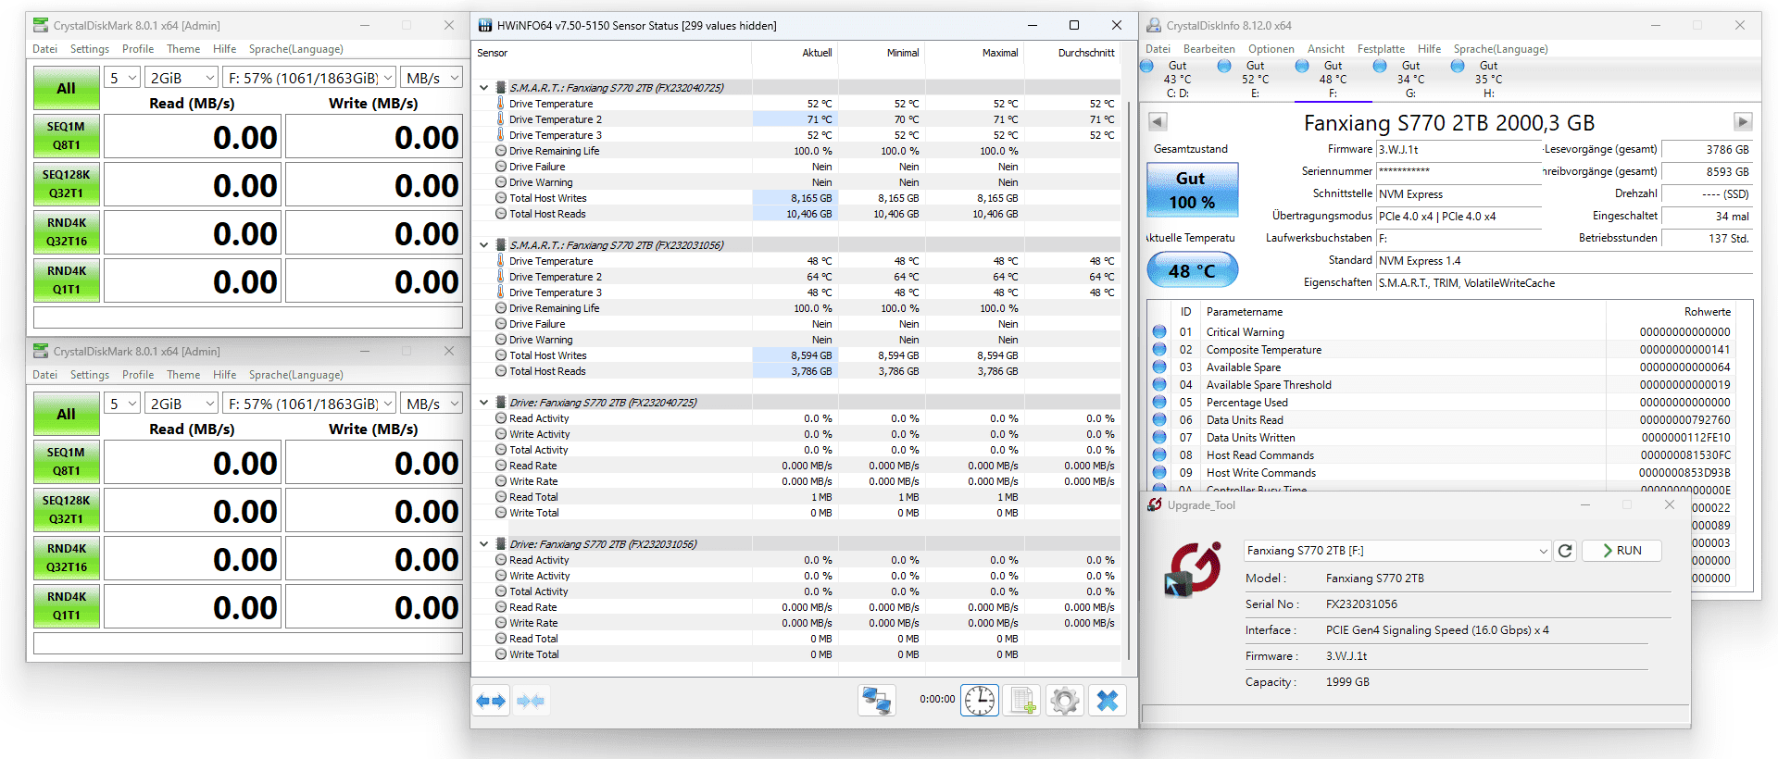Open the HWiNFO network computers icon
The height and width of the screenshot is (759, 1778).
876,701
